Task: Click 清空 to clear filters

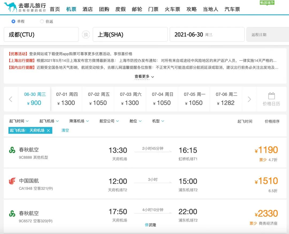Action: (x=65, y=130)
